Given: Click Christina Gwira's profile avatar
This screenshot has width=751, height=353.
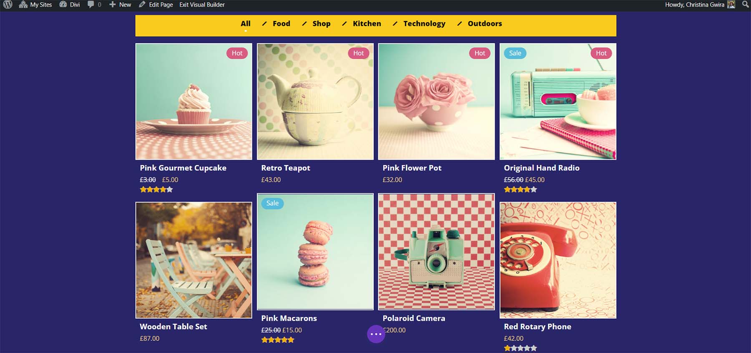Looking at the screenshot, I should click(x=731, y=5).
